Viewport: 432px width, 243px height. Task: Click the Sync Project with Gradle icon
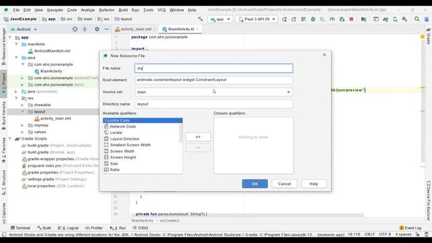coord(385,19)
